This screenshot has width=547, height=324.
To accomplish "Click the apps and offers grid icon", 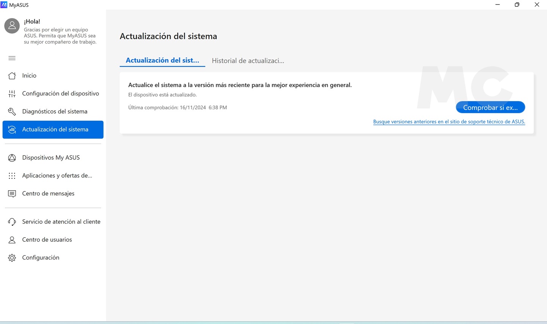I will (12, 175).
